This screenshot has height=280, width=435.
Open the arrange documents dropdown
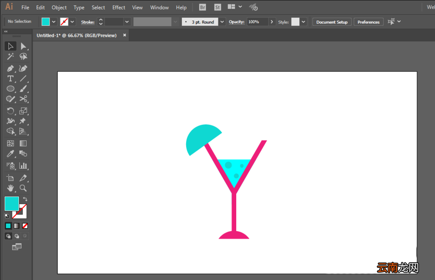[235, 7]
